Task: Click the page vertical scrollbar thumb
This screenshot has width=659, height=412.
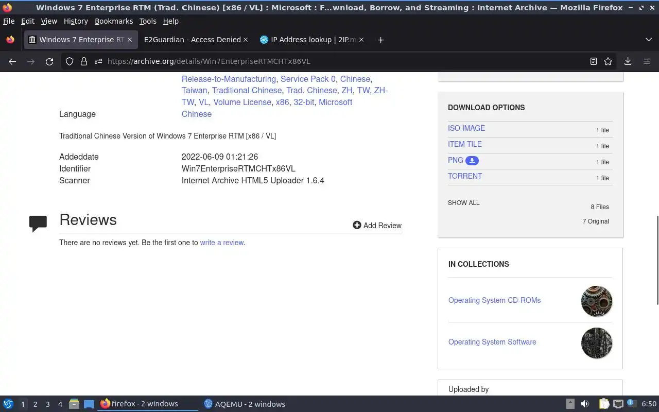Action: coord(656,260)
